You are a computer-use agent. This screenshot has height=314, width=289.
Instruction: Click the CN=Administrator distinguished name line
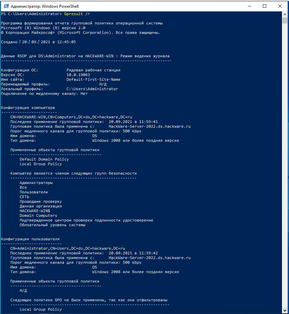(68, 248)
